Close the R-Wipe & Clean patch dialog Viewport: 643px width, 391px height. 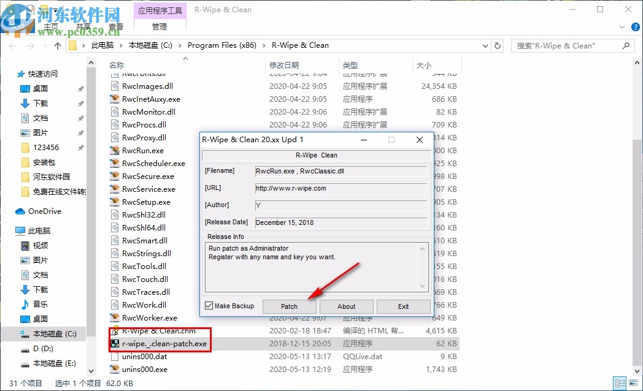click(420, 140)
